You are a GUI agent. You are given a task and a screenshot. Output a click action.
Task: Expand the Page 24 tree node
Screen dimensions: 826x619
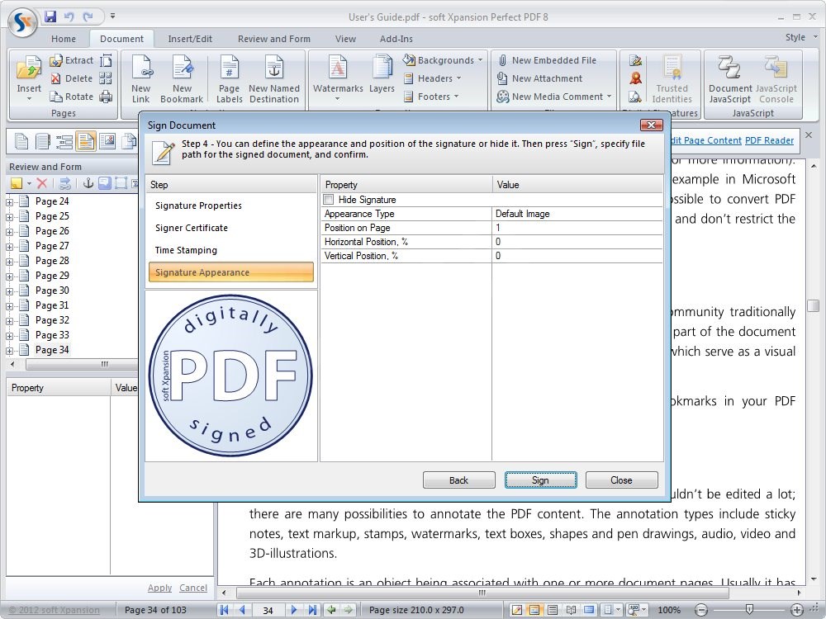[x=9, y=202]
